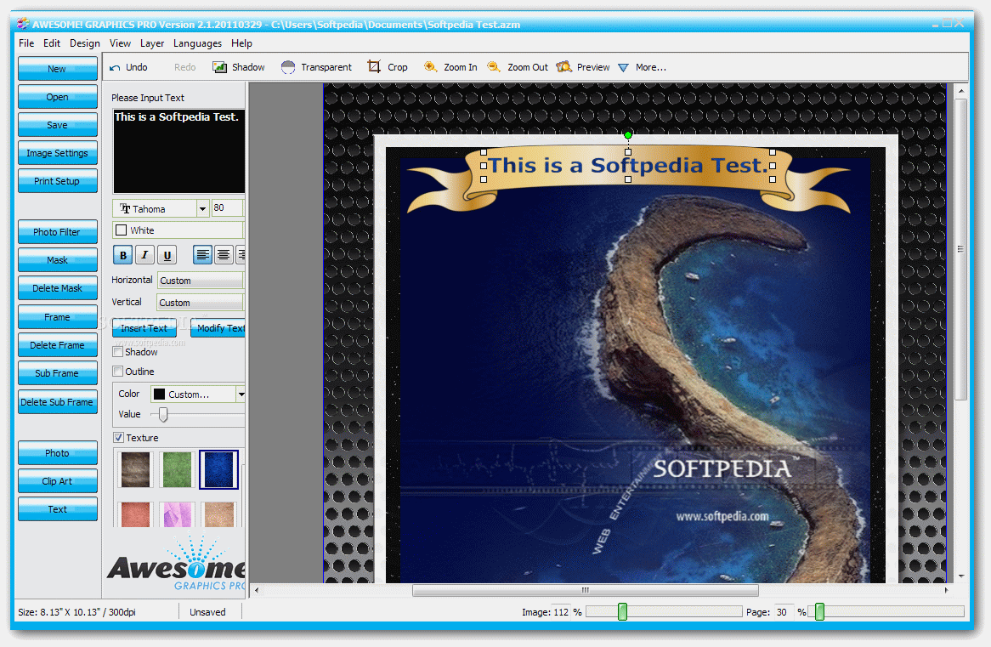Enable the Outline checkbox
Viewport: 991px width, 647px height.
point(117,372)
